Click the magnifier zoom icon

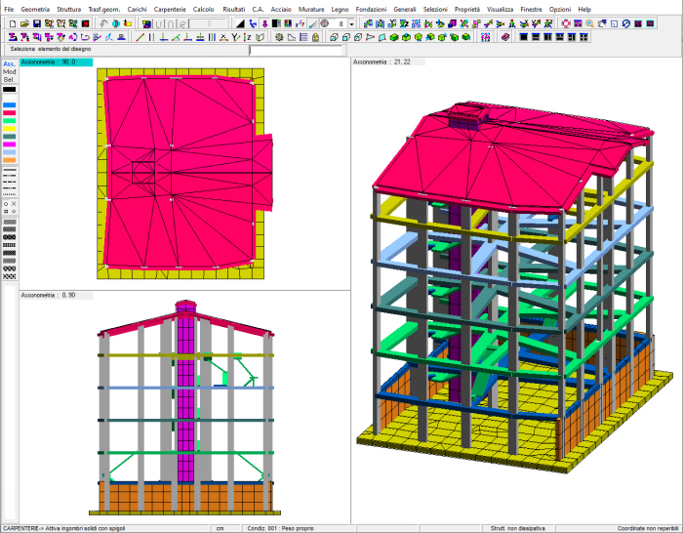[589, 22]
